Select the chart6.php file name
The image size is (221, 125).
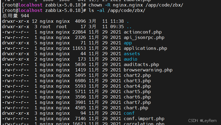pos(137,97)
